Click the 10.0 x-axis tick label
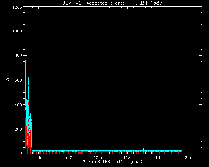The width and height of the screenshot is (209, 167). coord(68,158)
